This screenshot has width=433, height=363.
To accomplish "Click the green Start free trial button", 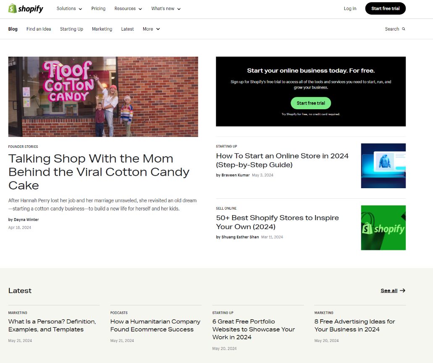I will [311, 103].
